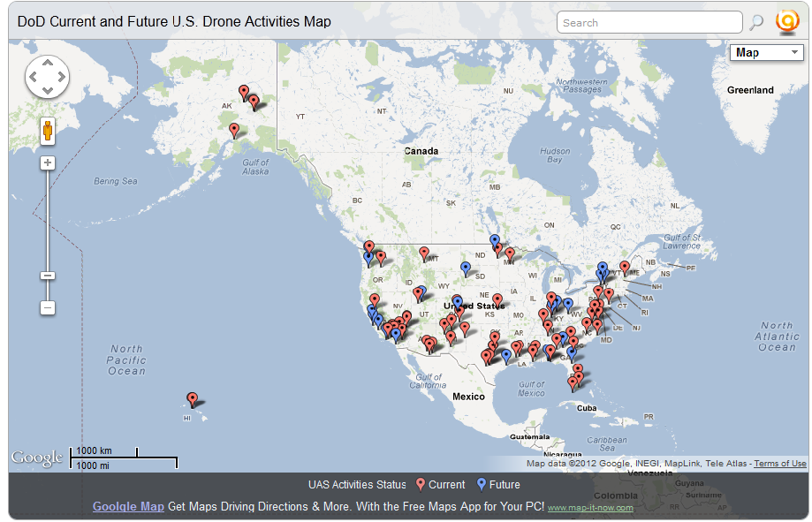This screenshot has width=812, height=522.
Task: Click the map title text
Action: tap(174, 22)
